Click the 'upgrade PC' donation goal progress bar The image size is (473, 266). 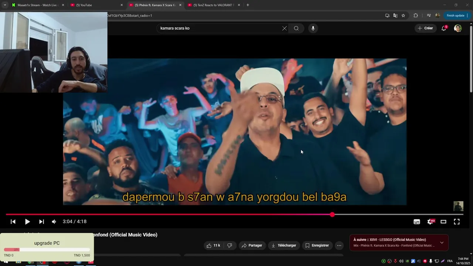point(47,250)
